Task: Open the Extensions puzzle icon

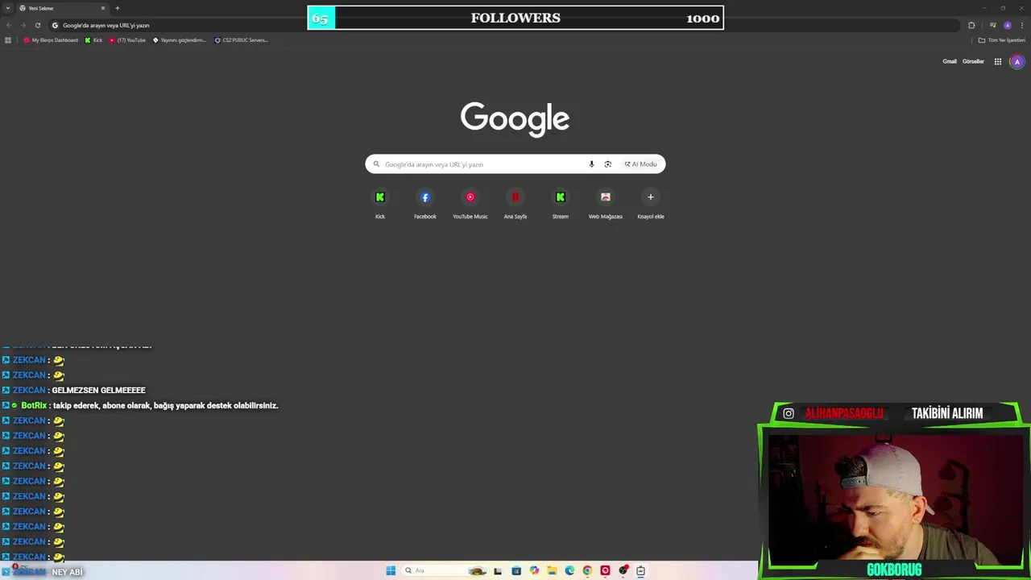Action: [971, 25]
